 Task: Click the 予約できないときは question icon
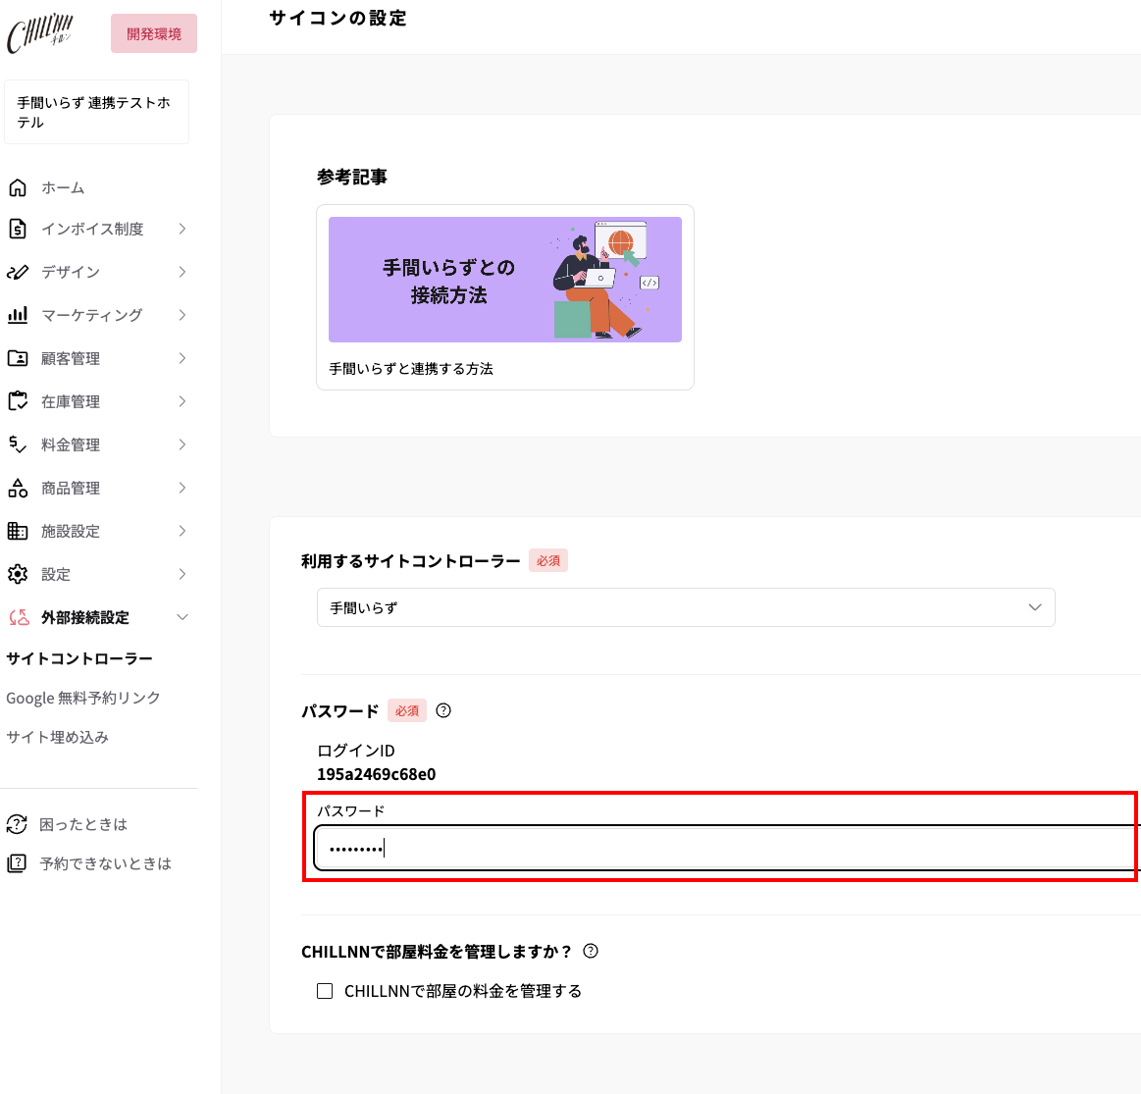pos(16,863)
